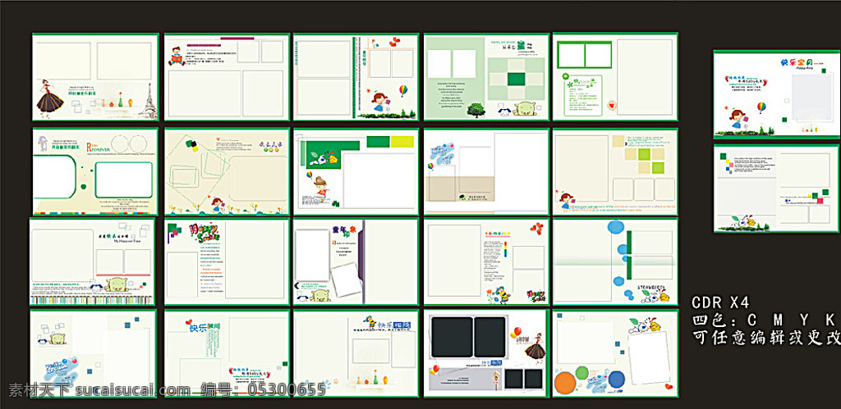Click the 童年印象 heading text
The width and height of the screenshot is (841, 409).
pyautogui.click(x=345, y=231)
